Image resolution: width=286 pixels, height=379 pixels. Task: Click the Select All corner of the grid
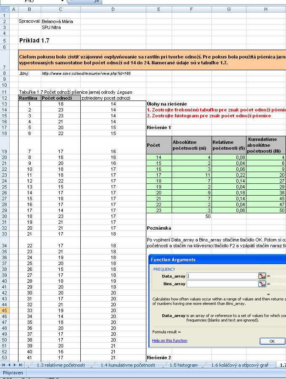[4, 9]
